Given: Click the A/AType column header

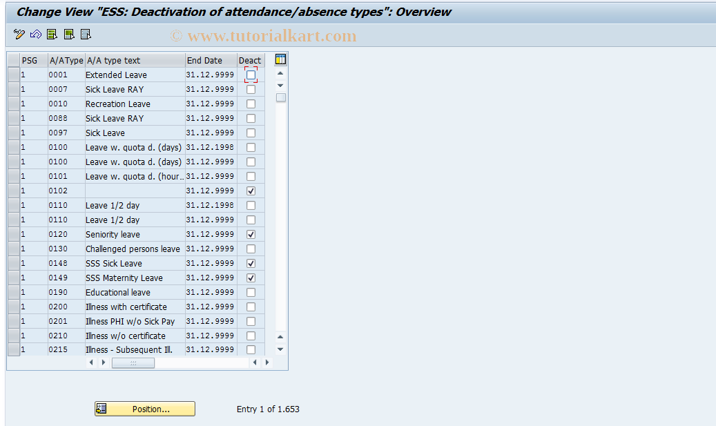Looking at the screenshot, I should click(66, 60).
